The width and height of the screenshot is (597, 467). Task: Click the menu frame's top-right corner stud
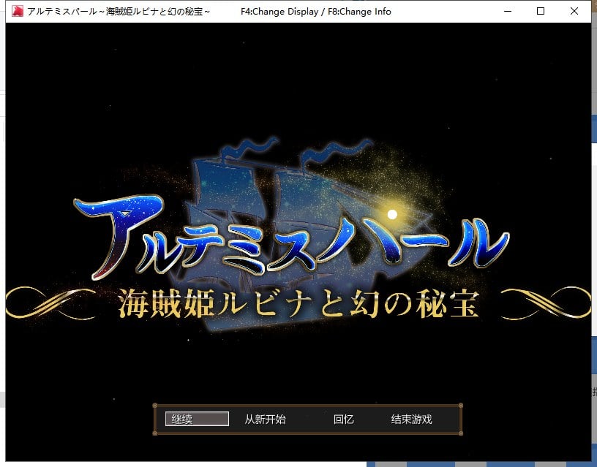(x=460, y=406)
